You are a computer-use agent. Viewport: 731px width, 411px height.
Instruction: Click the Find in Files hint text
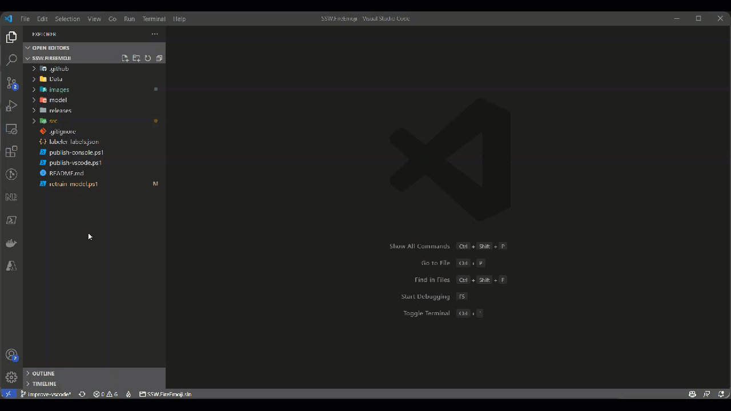(432, 280)
